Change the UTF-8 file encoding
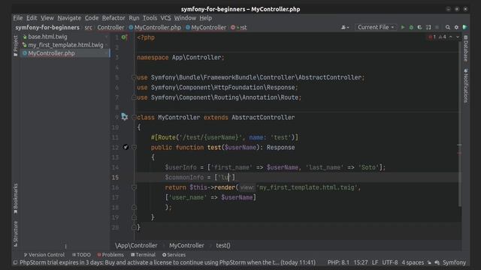Screen dimensions: 481x270 (x=389, y=262)
